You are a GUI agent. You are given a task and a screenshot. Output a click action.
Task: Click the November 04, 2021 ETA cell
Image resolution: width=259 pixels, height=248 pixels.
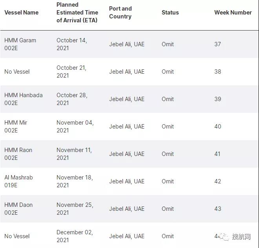[x=75, y=127]
